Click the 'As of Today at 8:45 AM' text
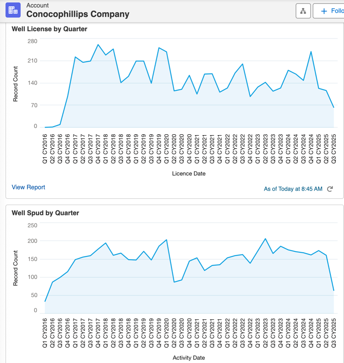Viewport: 344px width, 363px height. [x=293, y=189]
